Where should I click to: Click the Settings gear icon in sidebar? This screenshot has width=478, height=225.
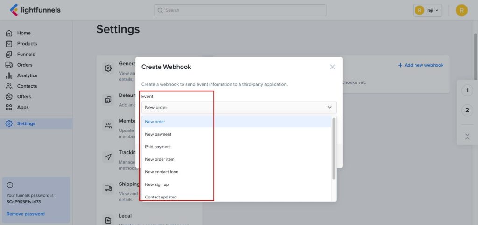click(9, 123)
